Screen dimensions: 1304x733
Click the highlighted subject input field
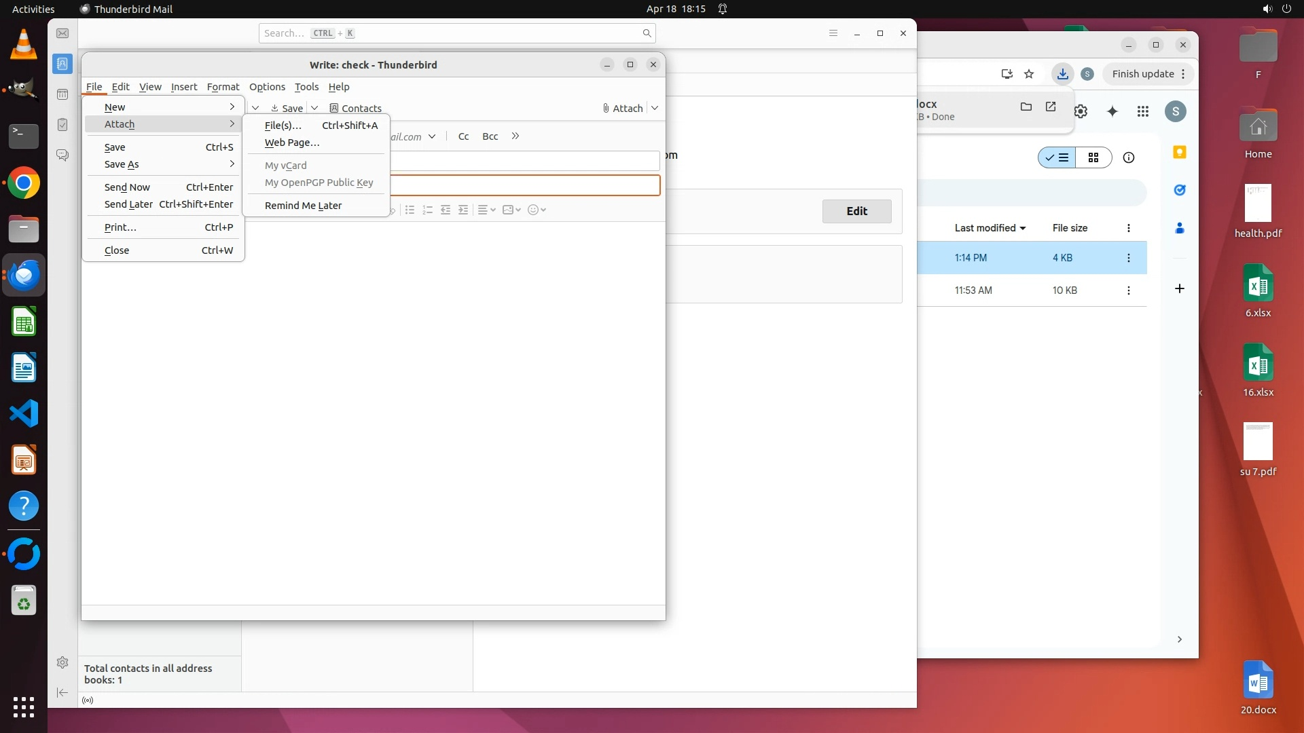(x=524, y=185)
